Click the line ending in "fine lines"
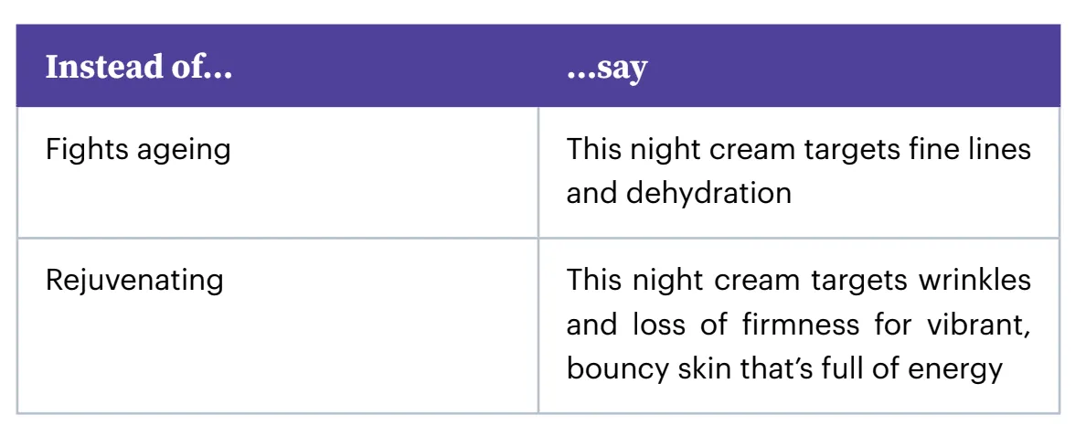Viewport: 1086px width, 437px height. coord(798,149)
